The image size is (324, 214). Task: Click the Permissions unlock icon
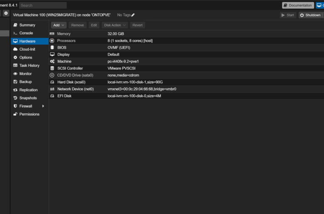pos(15,114)
